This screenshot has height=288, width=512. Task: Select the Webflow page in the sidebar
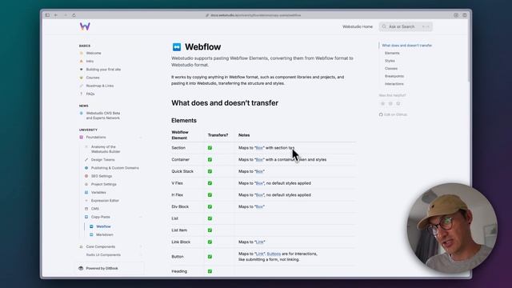pos(103,226)
